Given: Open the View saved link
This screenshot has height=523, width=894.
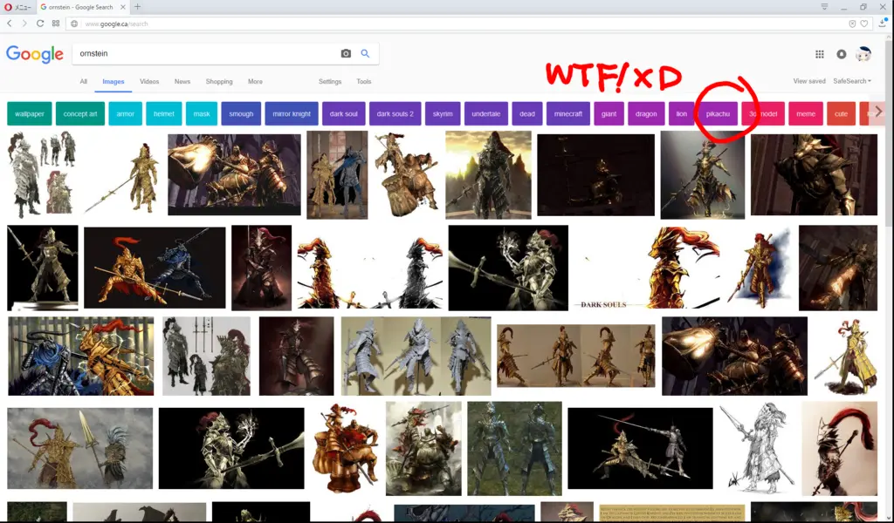Looking at the screenshot, I should pos(809,81).
